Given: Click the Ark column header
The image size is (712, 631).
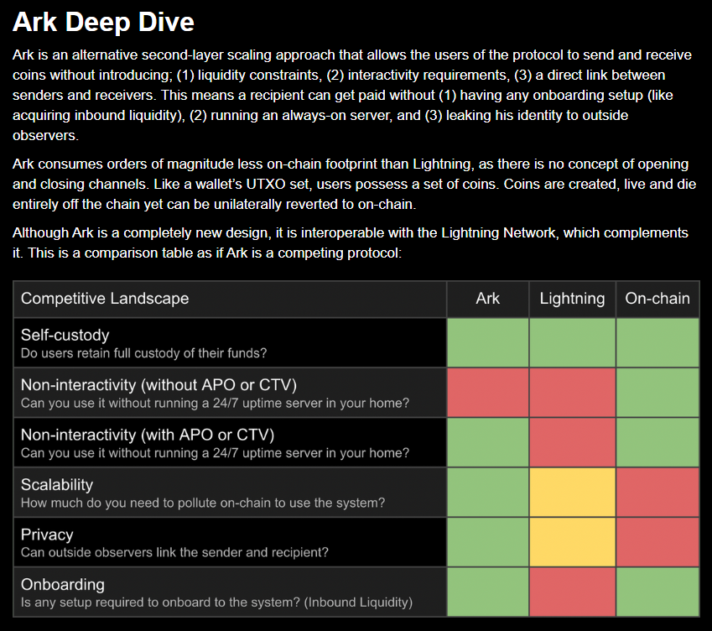Looking at the screenshot, I should pyautogui.click(x=488, y=299).
